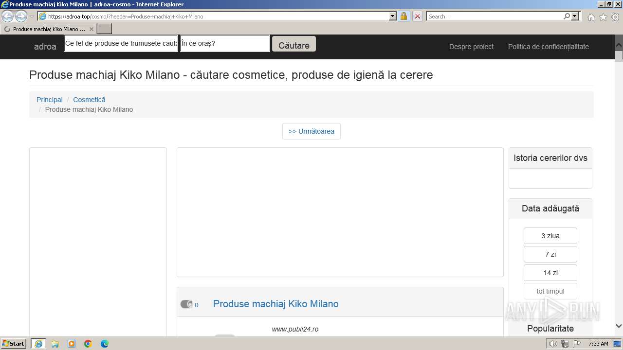This screenshot has height=350, width=623.
Task: Open the media player taskbar icon
Action: pos(72,344)
